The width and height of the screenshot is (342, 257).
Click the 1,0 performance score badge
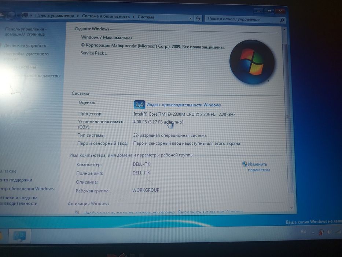(x=139, y=105)
